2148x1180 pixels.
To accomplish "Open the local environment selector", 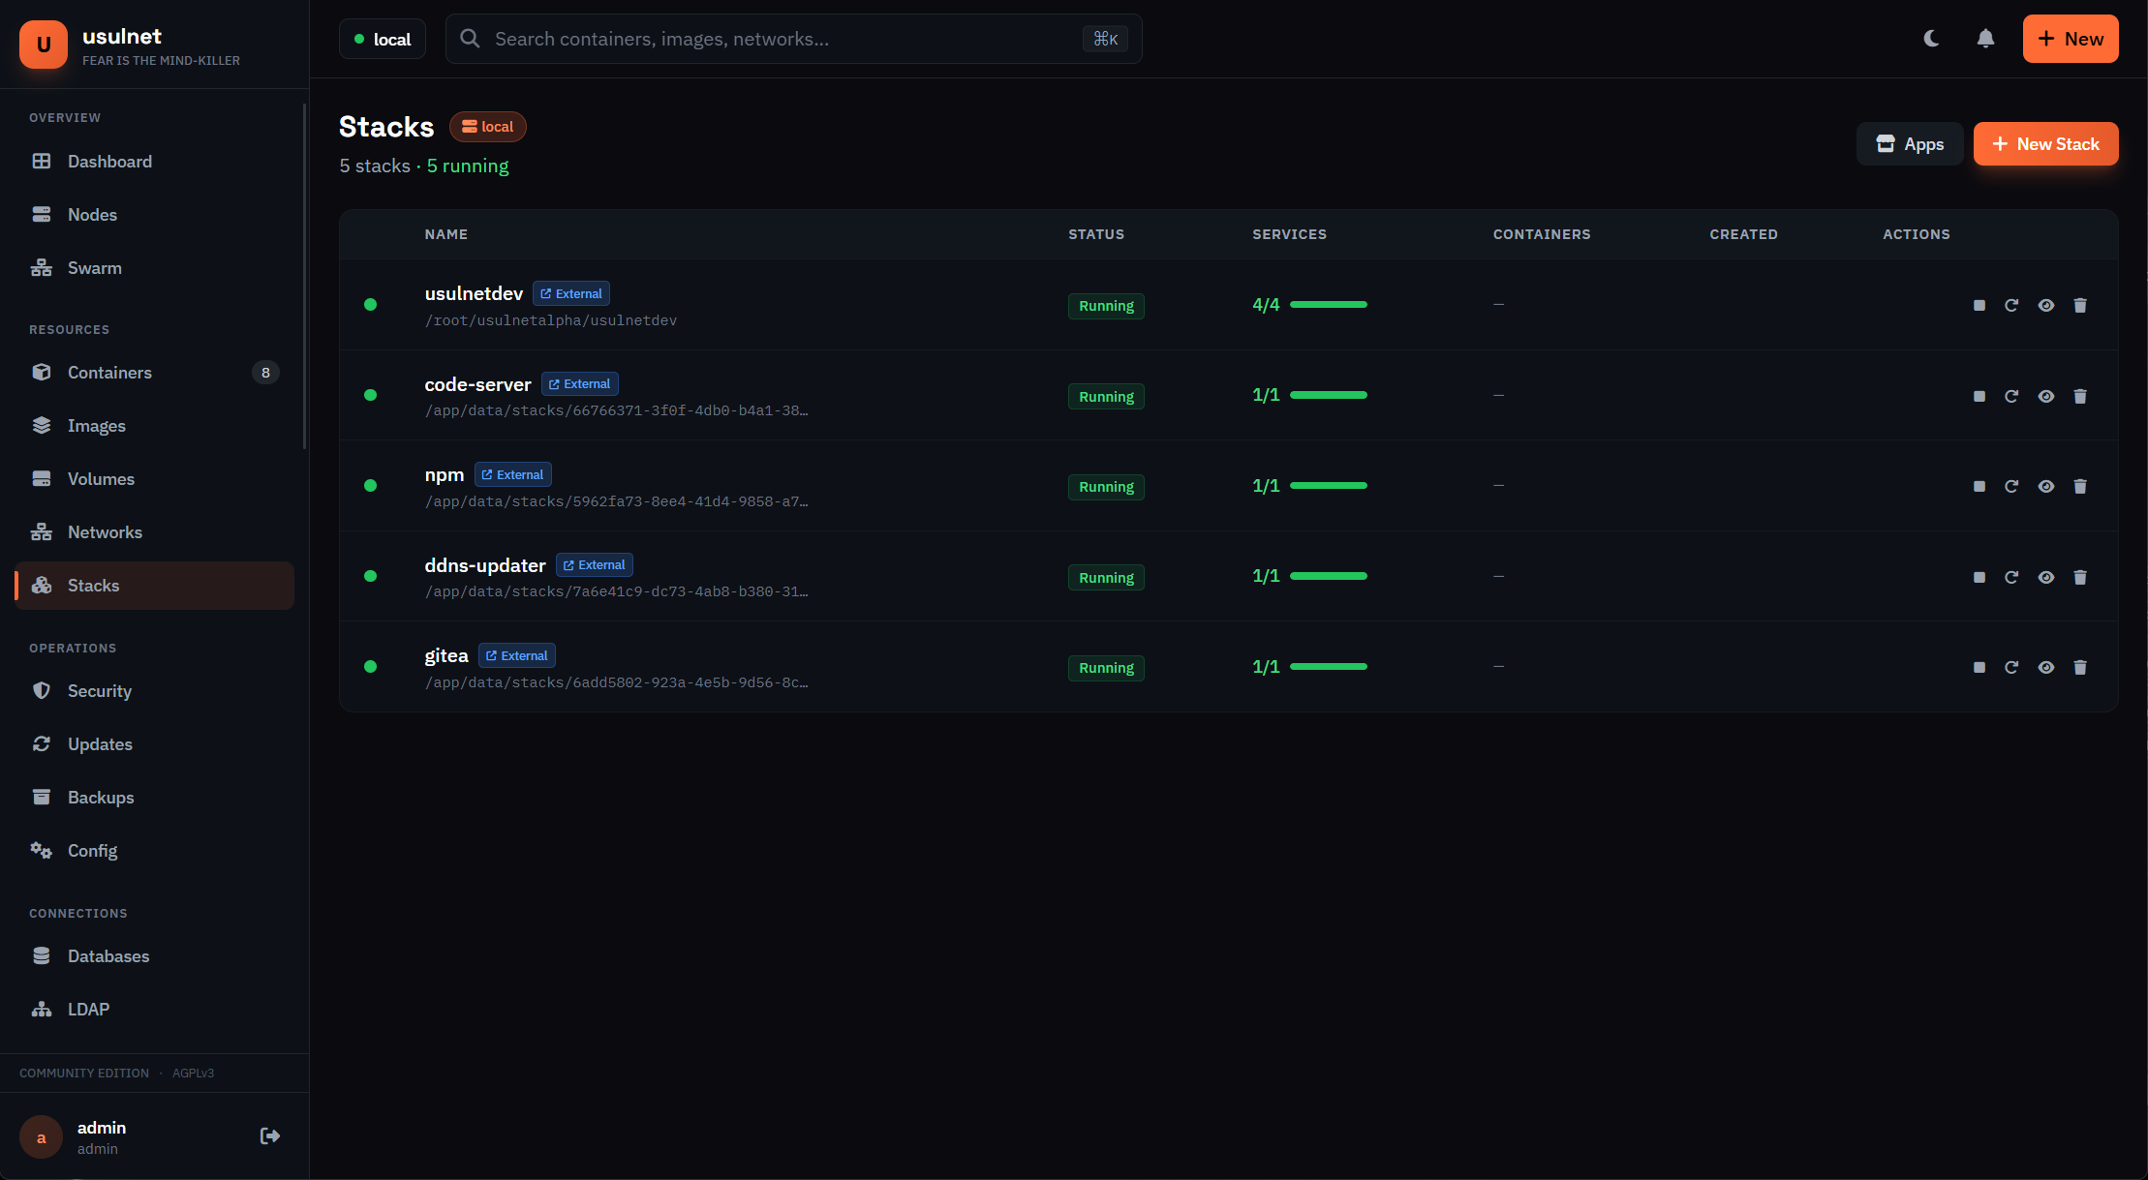I will [x=382, y=39].
